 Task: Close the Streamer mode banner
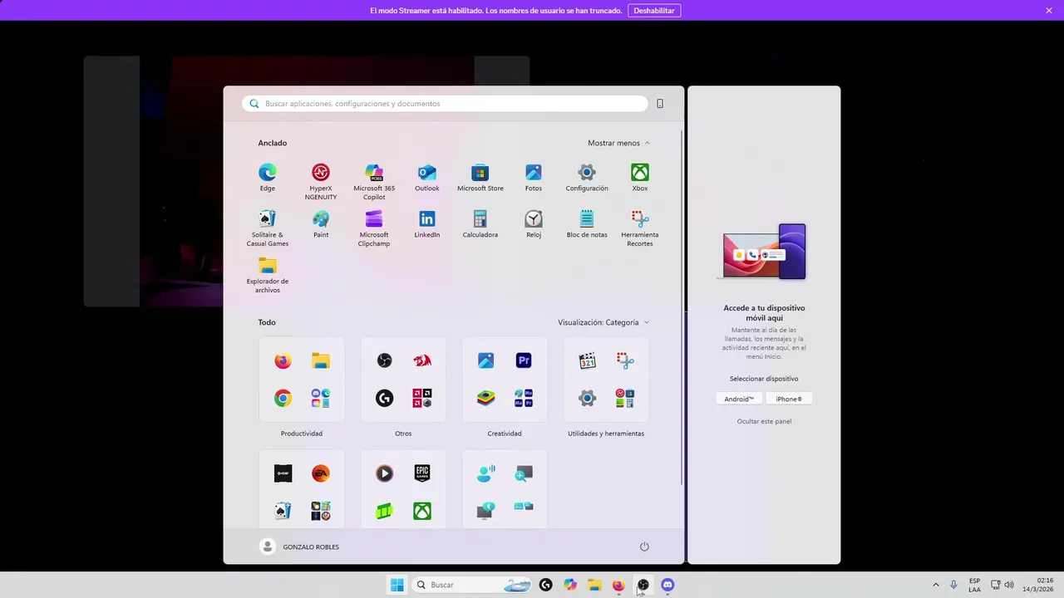tap(1049, 11)
